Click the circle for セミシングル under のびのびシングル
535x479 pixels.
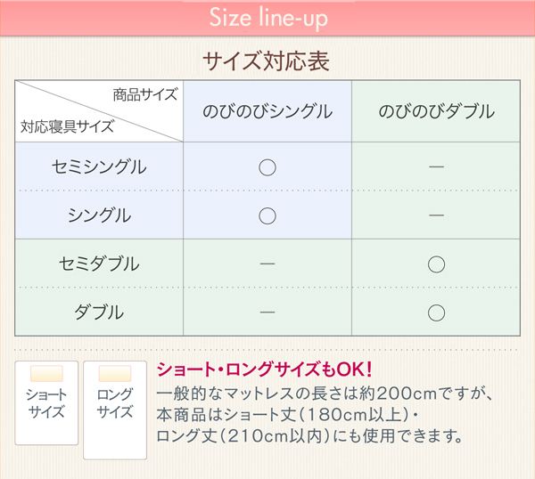pos(267,167)
